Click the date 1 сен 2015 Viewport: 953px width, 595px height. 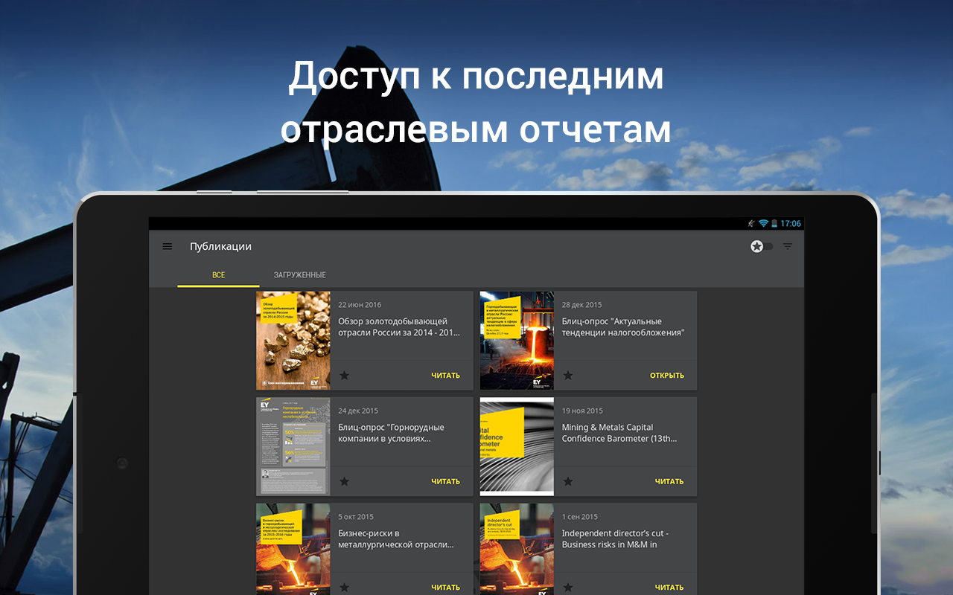pyautogui.click(x=580, y=517)
